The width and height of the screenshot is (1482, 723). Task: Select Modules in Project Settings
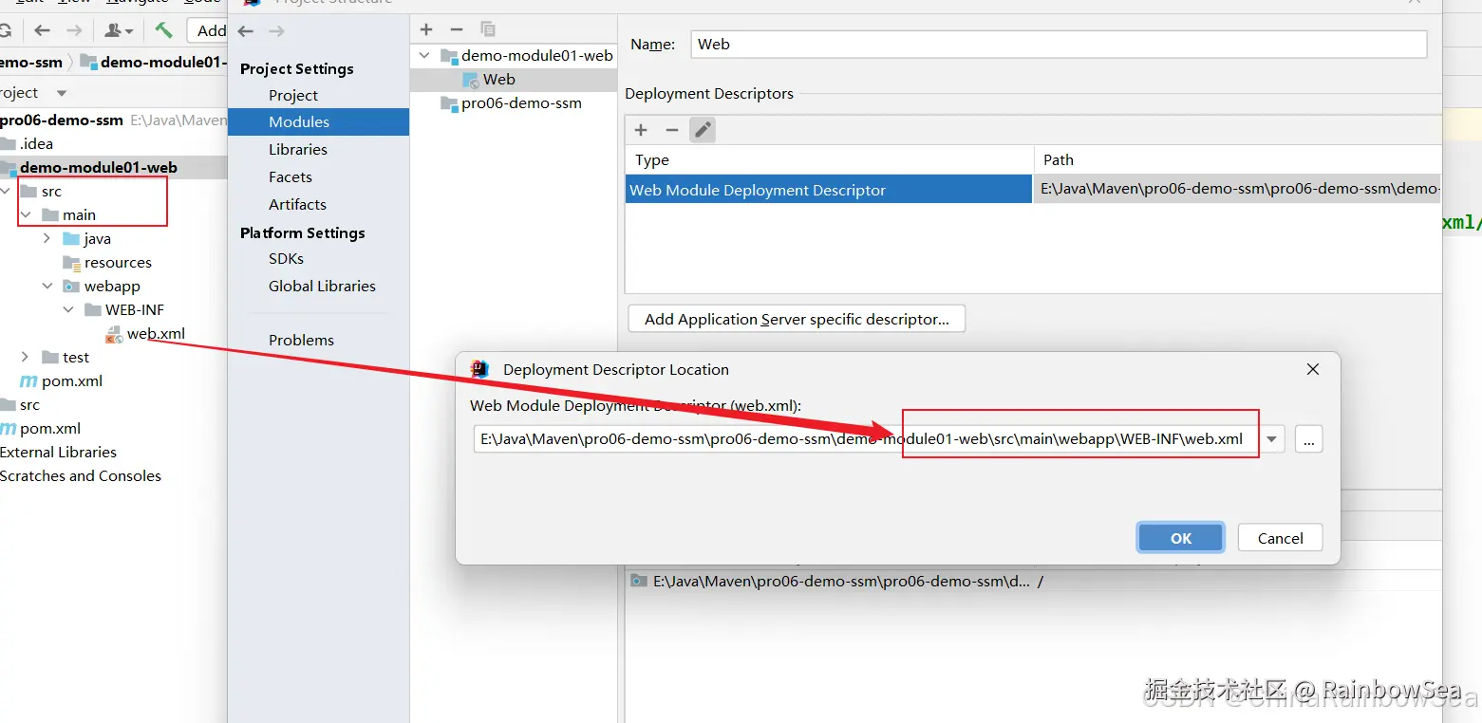tap(318, 121)
